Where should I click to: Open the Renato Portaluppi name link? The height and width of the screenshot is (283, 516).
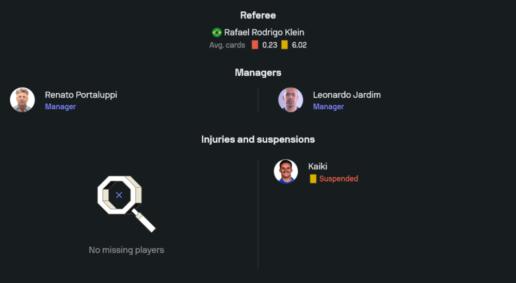81,95
